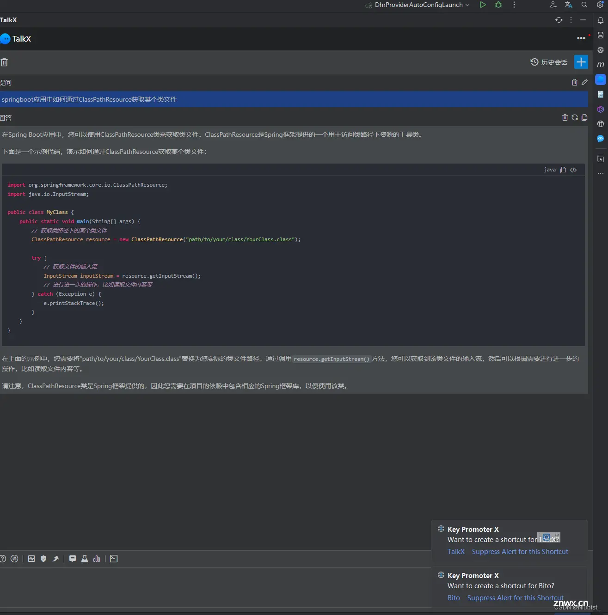
Task: Open the document grid sidebar icon below TalkX
Action: pyautogui.click(x=601, y=94)
